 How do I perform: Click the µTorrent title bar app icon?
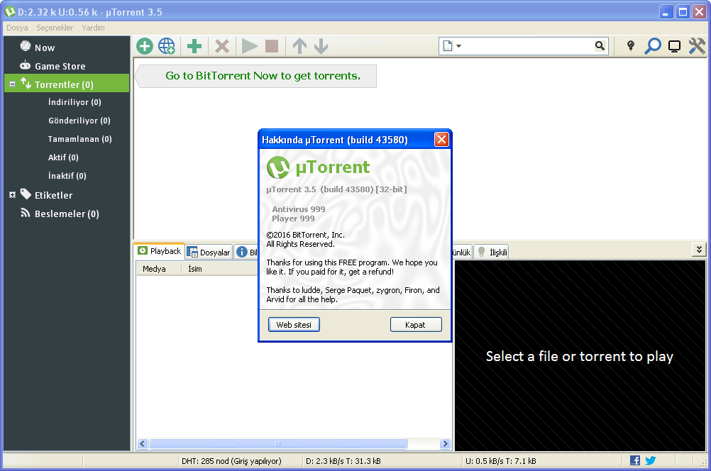point(10,12)
